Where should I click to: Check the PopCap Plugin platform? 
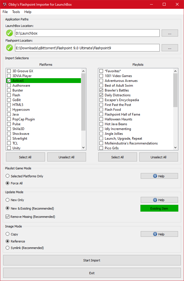9,119
